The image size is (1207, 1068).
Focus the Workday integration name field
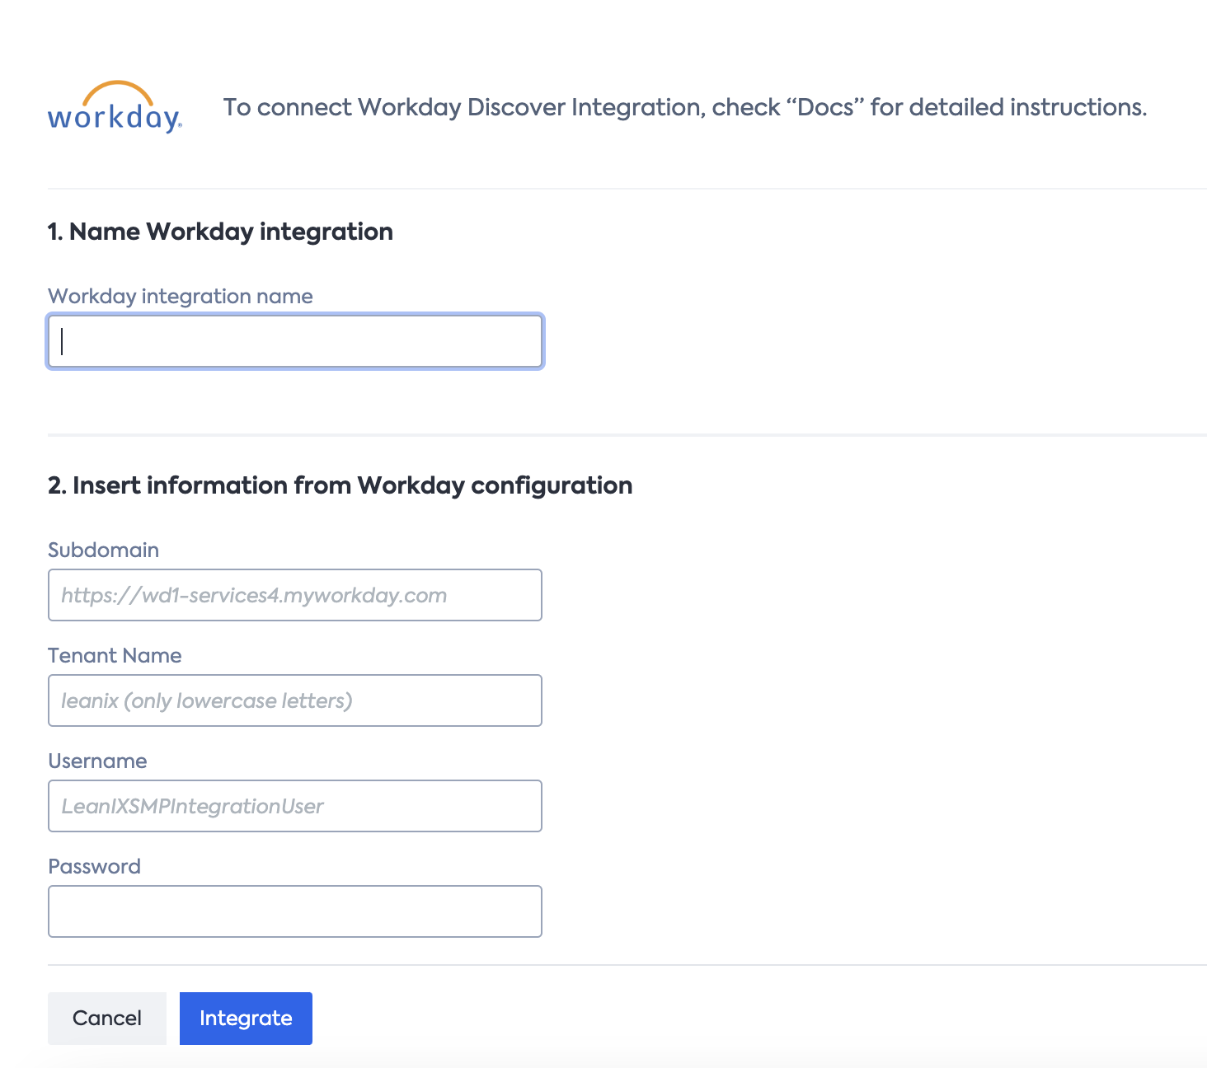[x=295, y=341]
